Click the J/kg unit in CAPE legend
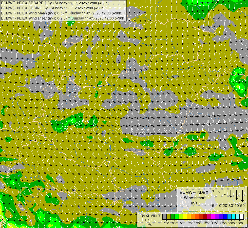Image resolution: width=248 pixels, height=228 pixels. (149, 224)
